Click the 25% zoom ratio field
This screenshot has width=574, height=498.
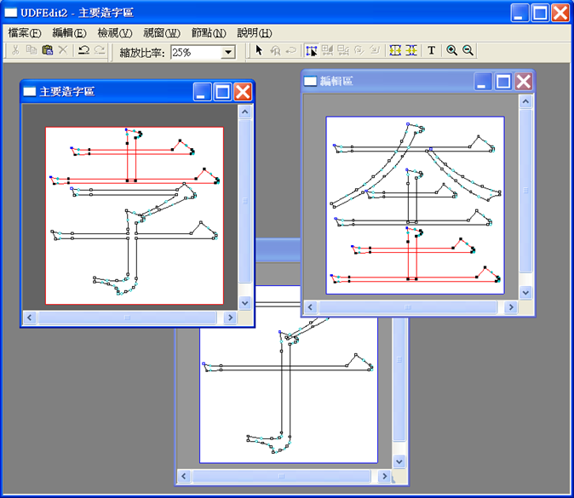pyautogui.click(x=196, y=52)
